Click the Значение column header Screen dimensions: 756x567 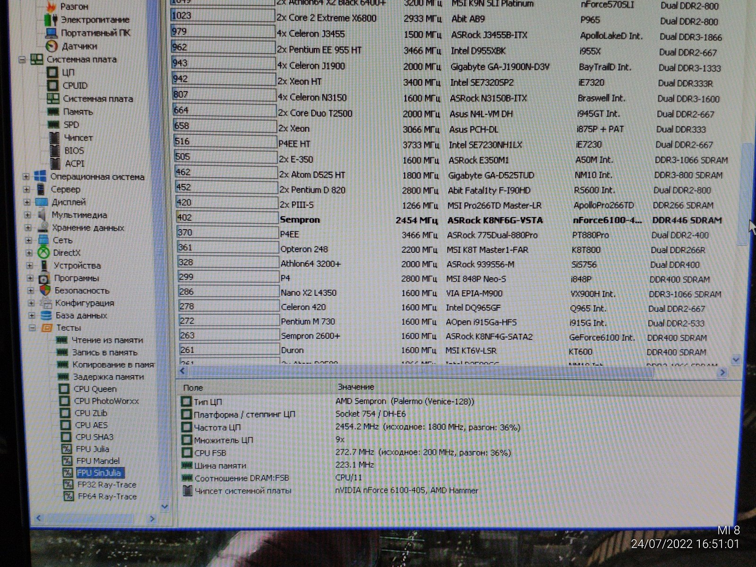pyautogui.click(x=356, y=387)
